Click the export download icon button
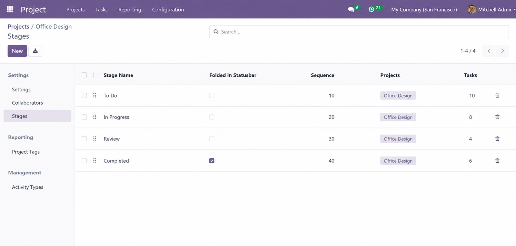This screenshot has width=516, height=246. (x=35, y=51)
